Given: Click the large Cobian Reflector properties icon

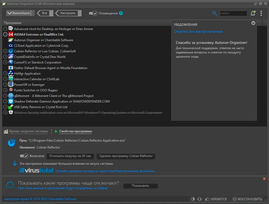Looking at the screenshot, I should click(x=12, y=143).
